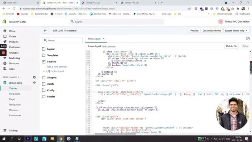
Task: Open Reading list
Action: pyautogui.click(x=243, y=14)
